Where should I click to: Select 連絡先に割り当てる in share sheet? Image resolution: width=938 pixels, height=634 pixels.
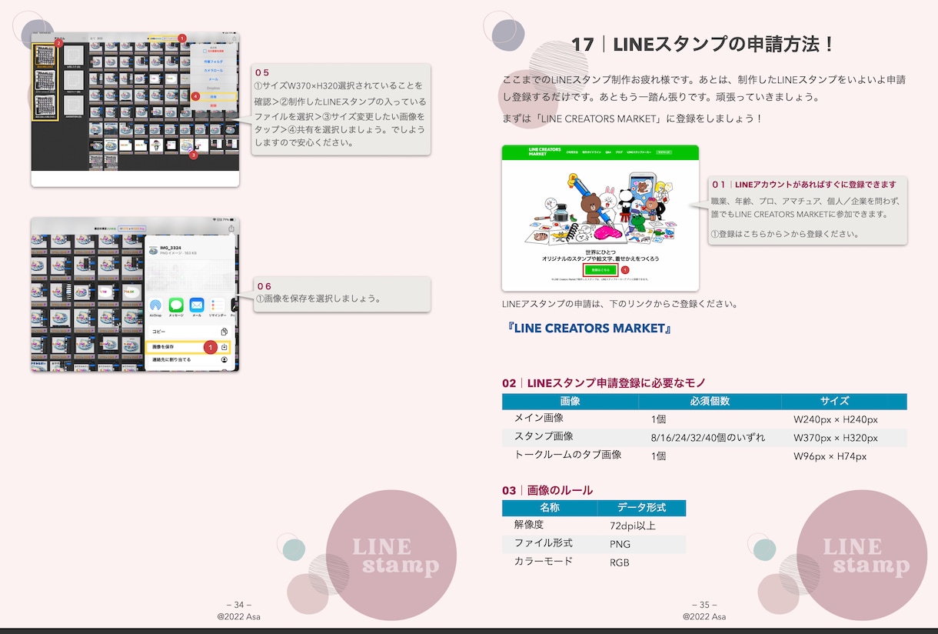pos(188,360)
